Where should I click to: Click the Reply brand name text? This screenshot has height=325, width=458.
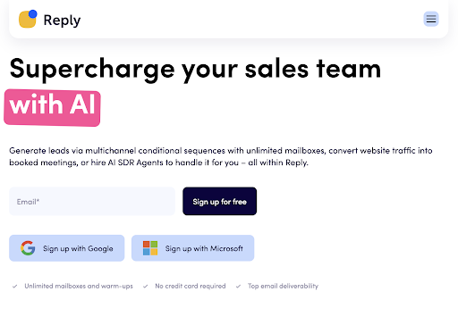tap(62, 21)
